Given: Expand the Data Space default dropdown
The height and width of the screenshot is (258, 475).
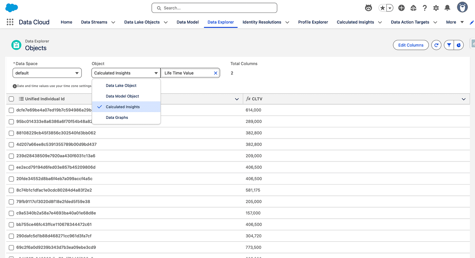Looking at the screenshot, I should tap(47, 73).
